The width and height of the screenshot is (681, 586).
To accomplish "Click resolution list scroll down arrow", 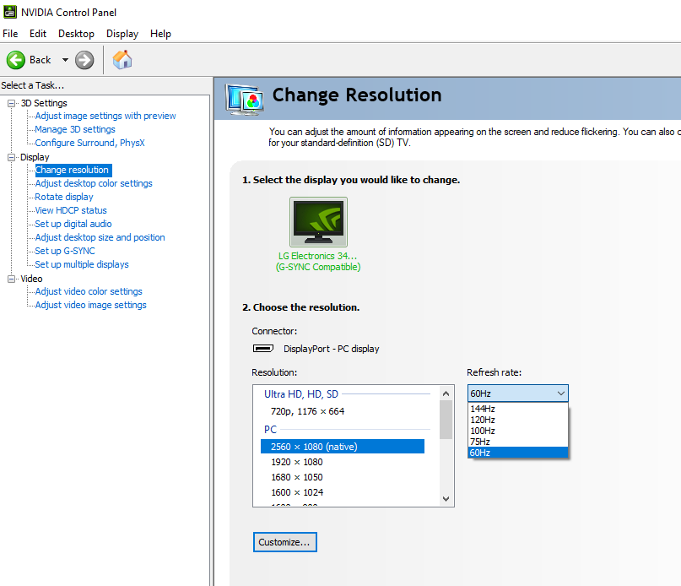I will click(x=446, y=499).
